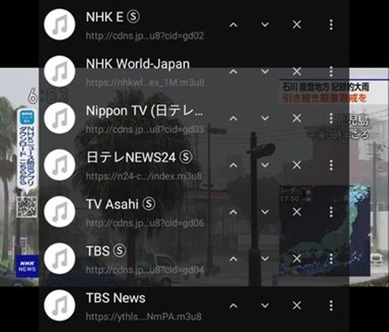Click TBS News music note icon
Screen dimensions: 389x332
pyautogui.click(x=59, y=305)
